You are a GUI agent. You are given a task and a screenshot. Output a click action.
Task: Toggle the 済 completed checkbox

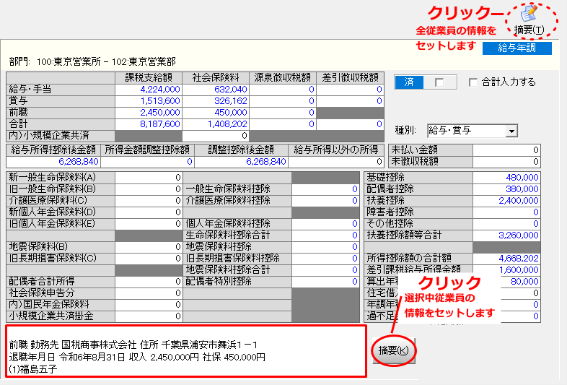click(439, 82)
